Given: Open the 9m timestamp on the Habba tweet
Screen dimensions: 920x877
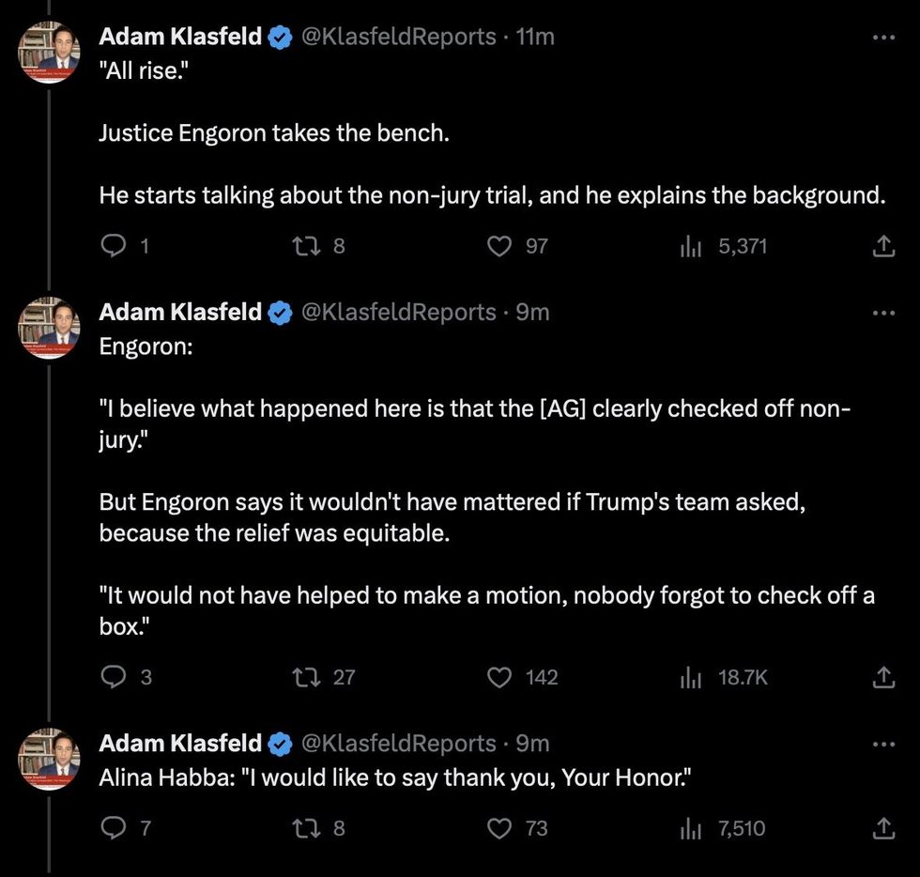Looking at the screenshot, I should click(532, 744).
